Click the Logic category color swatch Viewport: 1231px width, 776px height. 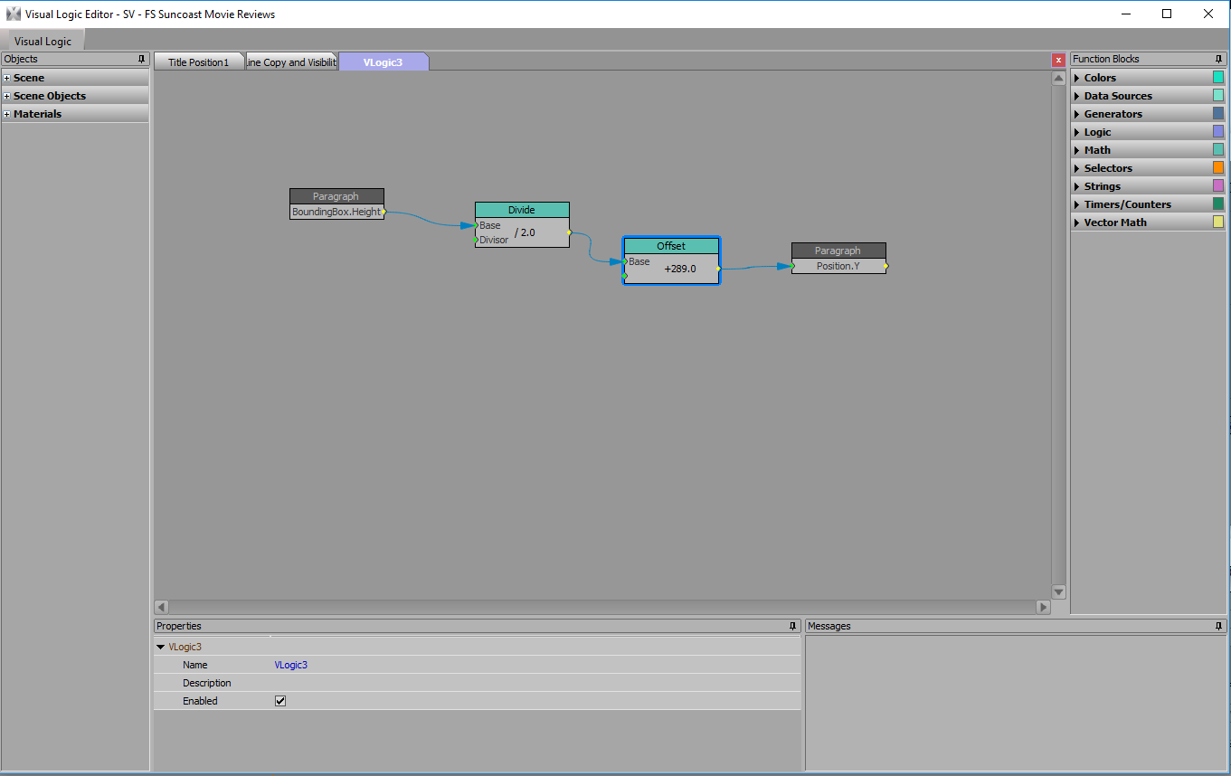point(1218,132)
